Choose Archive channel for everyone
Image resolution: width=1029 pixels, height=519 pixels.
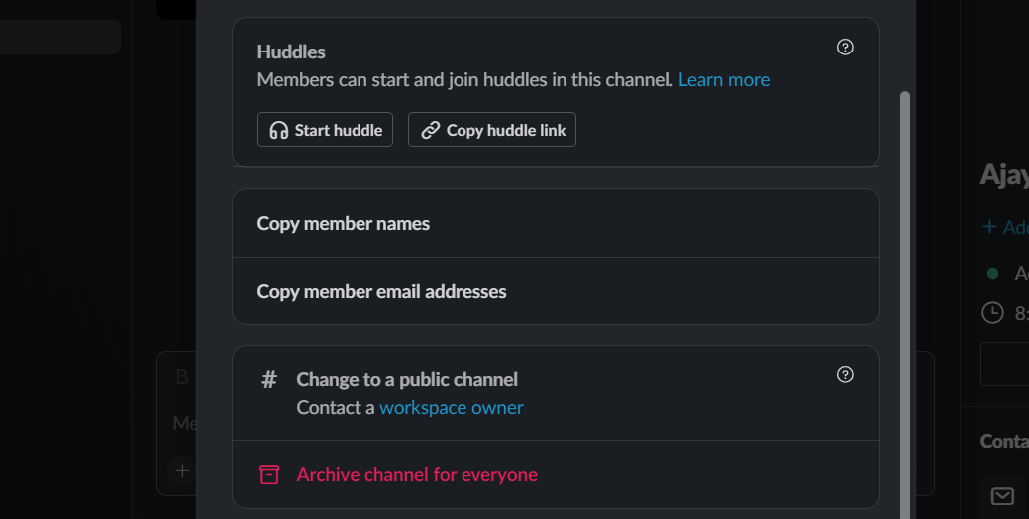coord(417,474)
